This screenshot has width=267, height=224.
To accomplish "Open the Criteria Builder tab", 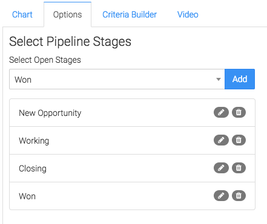I will tap(130, 14).
